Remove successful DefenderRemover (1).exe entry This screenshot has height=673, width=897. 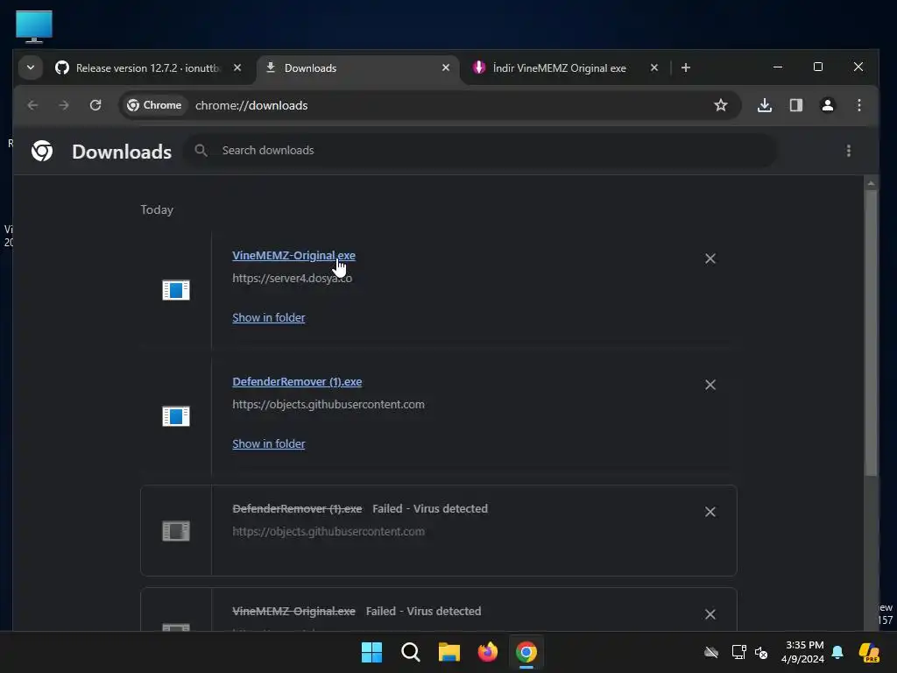(x=710, y=385)
